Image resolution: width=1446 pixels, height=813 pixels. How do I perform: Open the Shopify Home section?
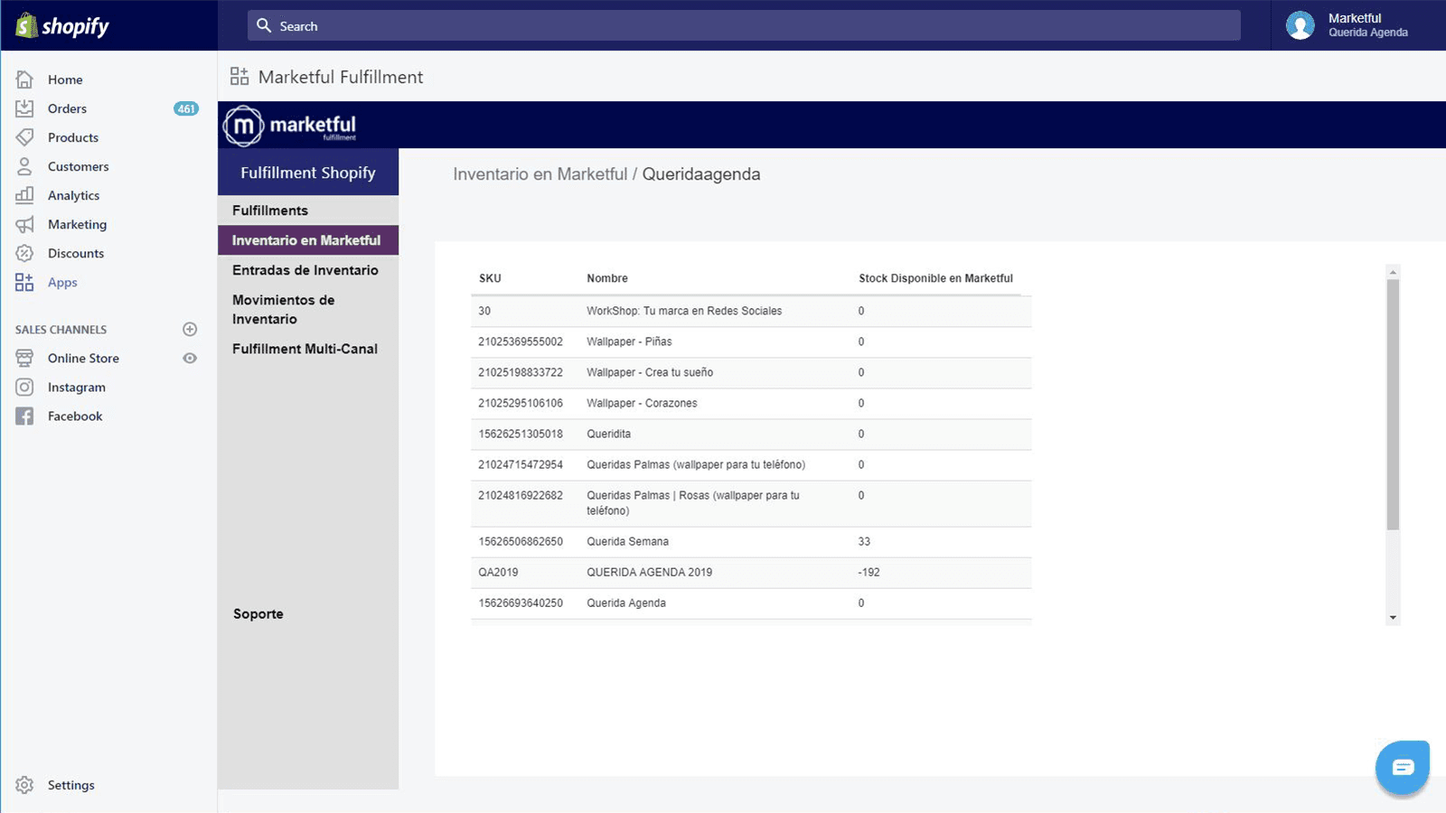(x=65, y=79)
